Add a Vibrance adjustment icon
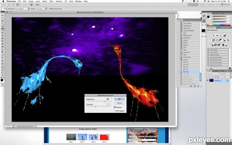Image resolution: width=232 pixels, height=145 pixels. (x=210, y=40)
